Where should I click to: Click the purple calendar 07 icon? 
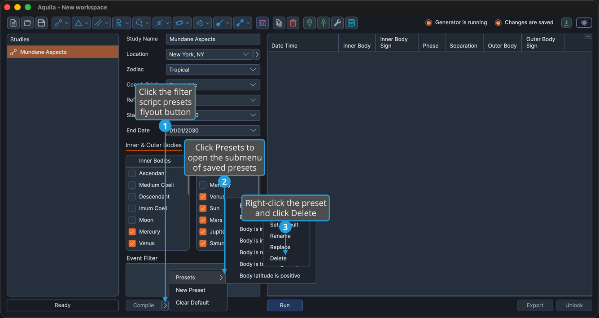coord(262,23)
